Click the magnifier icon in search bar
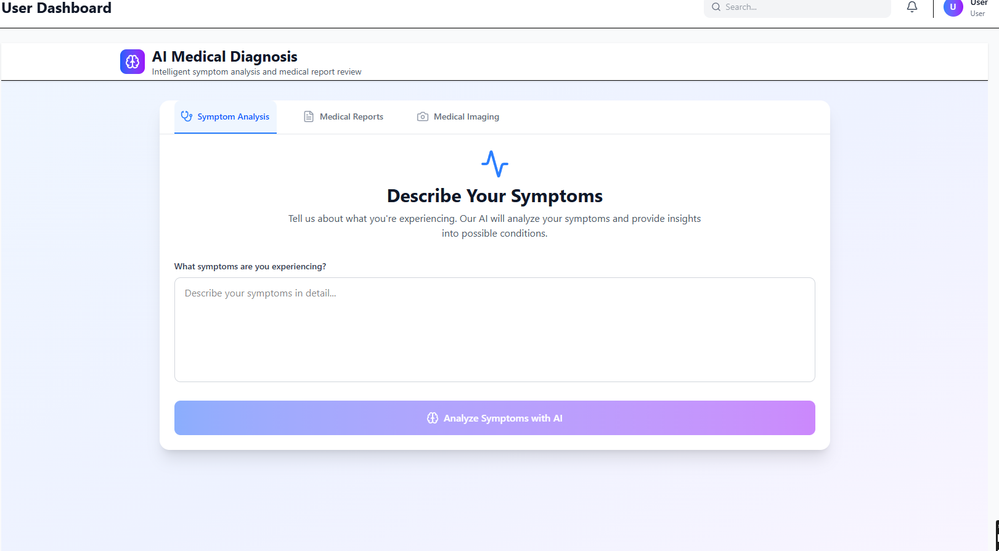This screenshot has width=999, height=551. coord(716,7)
